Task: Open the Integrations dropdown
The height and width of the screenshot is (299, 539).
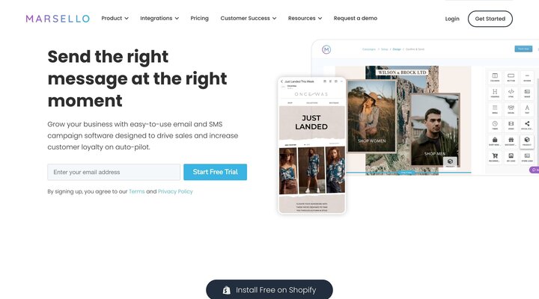Action: click(159, 18)
